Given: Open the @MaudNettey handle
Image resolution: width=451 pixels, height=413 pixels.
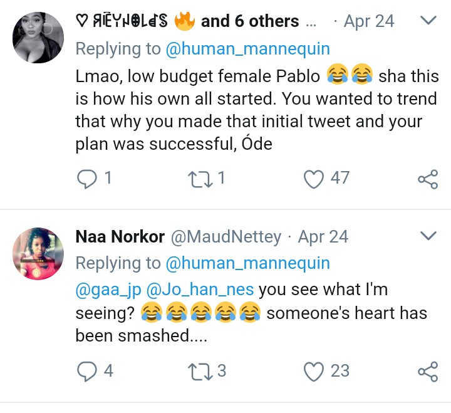Looking at the screenshot, I should tap(226, 237).
